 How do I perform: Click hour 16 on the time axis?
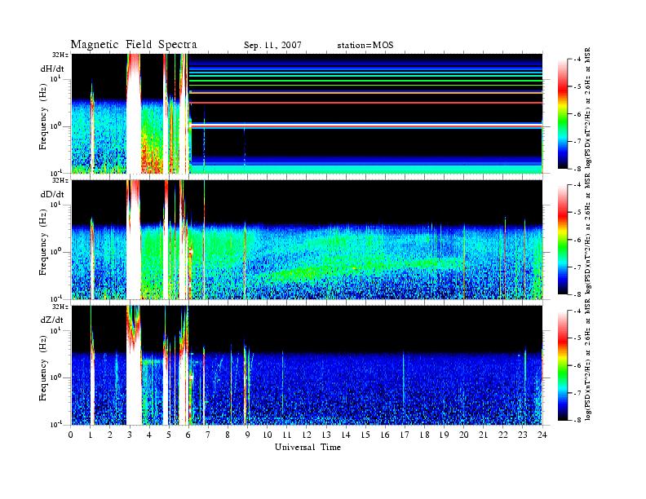click(x=385, y=435)
